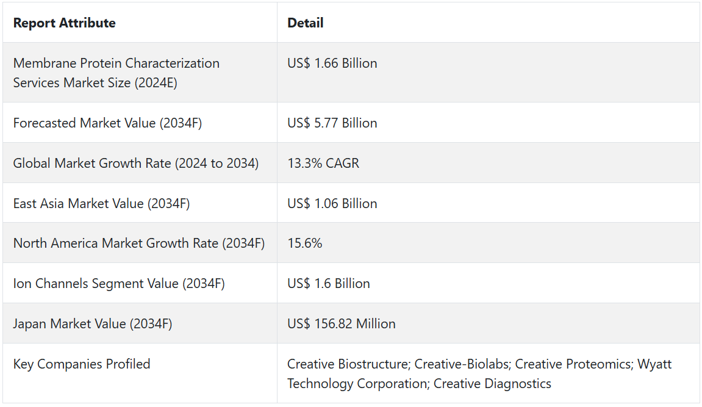Viewport: 702px width, 407px height.
Task: Select the Forecasted Market Value (2034F) cell
Action: click(107, 123)
